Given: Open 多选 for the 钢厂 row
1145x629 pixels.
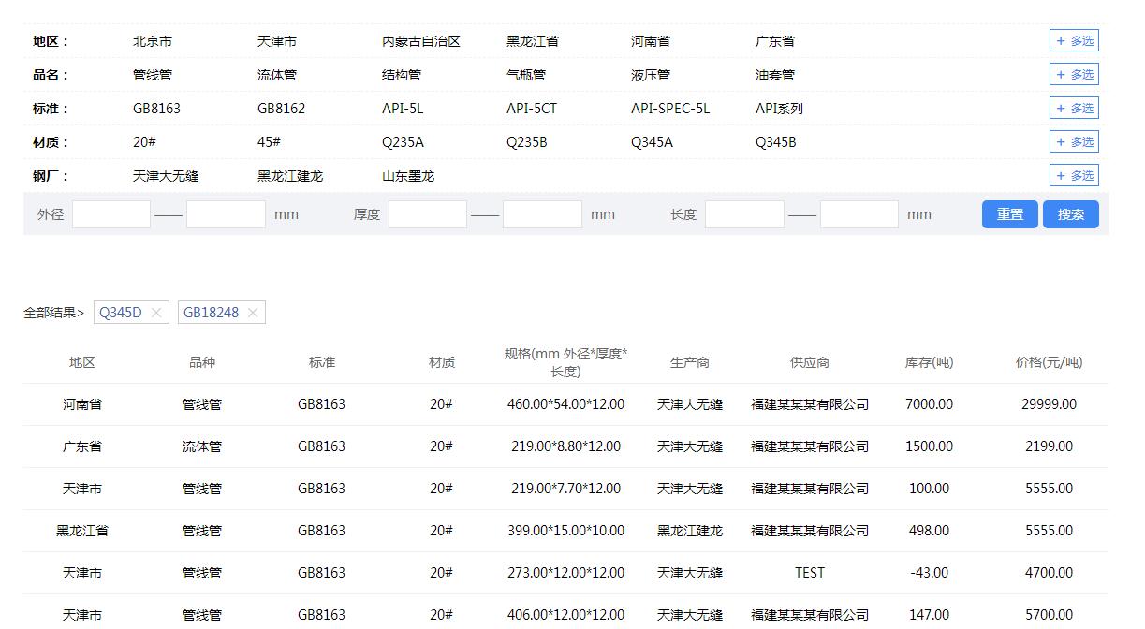Looking at the screenshot, I should point(1073,175).
